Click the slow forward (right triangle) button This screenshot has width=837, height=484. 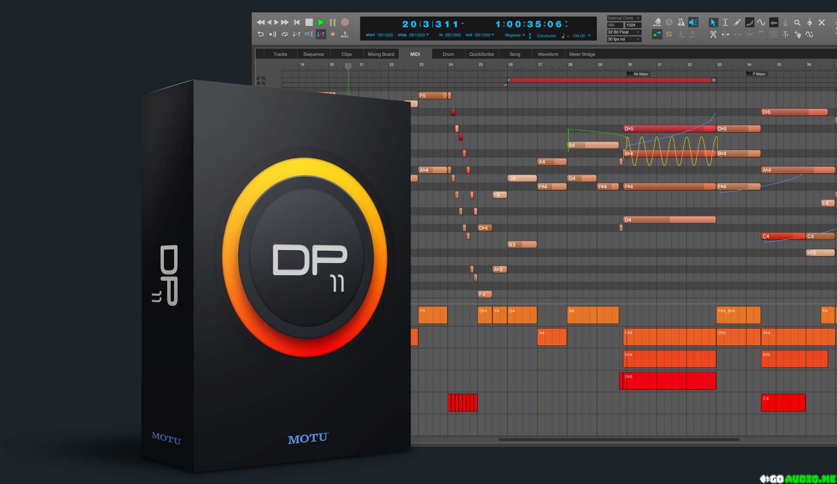276,22
